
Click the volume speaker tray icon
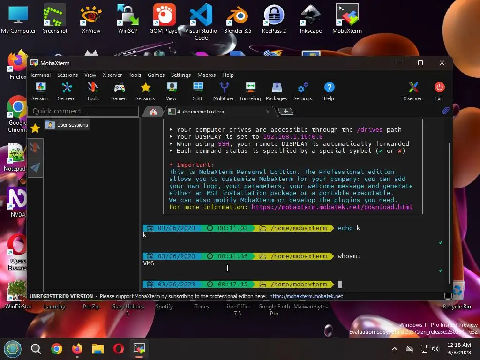point(435,349)
